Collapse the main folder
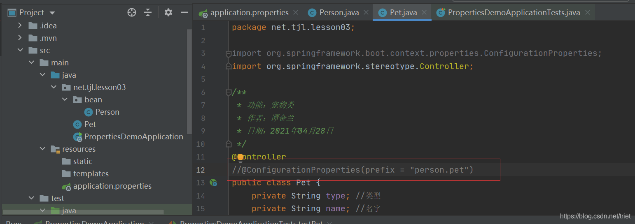 pyautogui.click(x=31, y=62)
